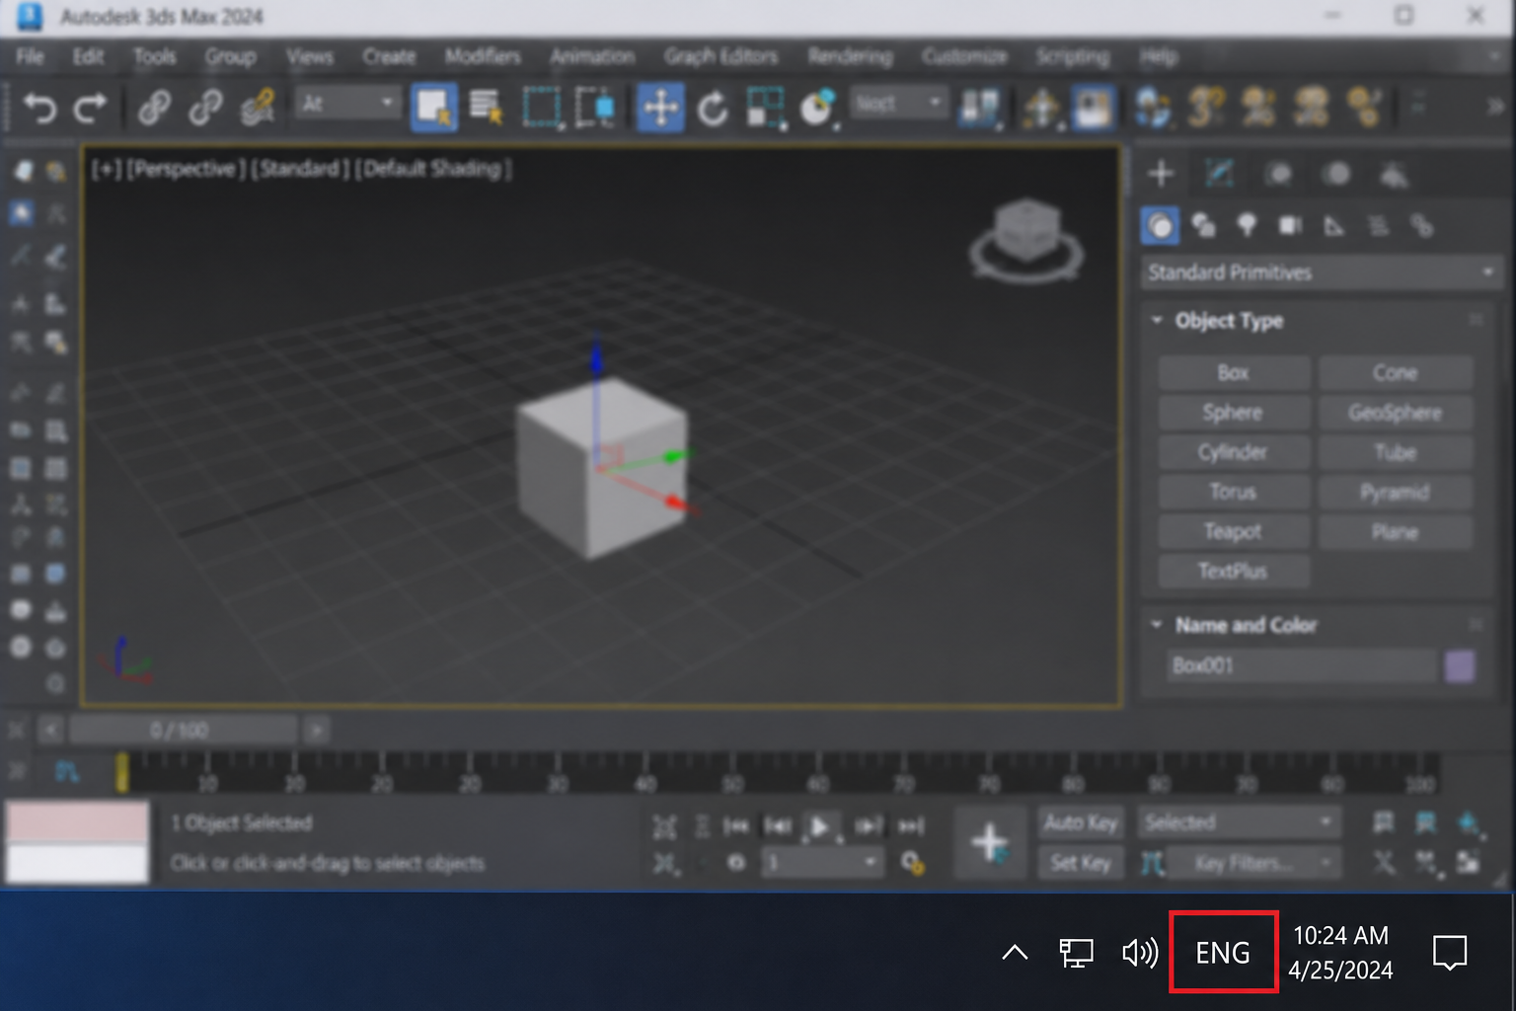The image size is (1516, 1011).
Task: Click the Teapot primitive button
Action: coord(1234,531)
